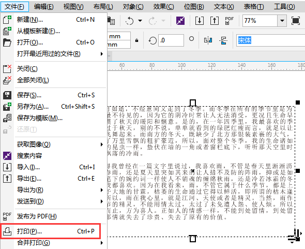Image resolution: width=305 pixels, height=249 pixels.
Task: Click the Search Content purple toolbar icon
Action: (x=180, y=21)
